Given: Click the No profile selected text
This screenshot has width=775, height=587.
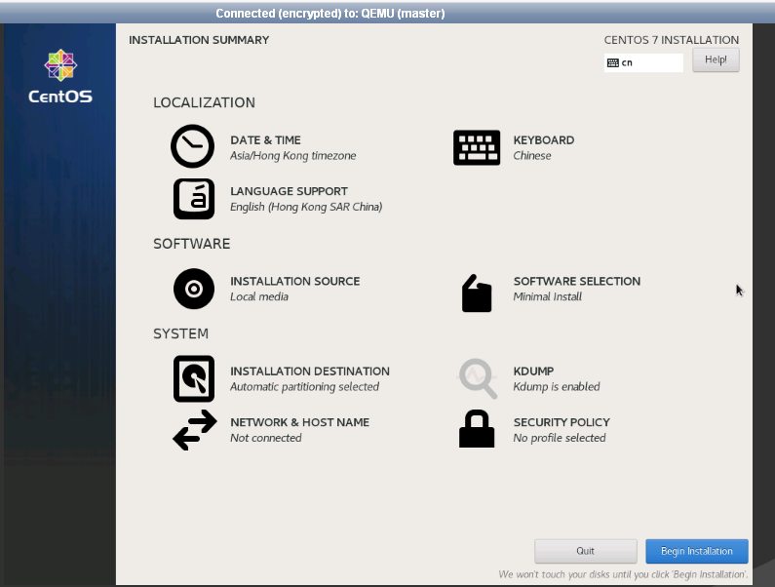Looking at the screenshot, I should [x=560, y=438].
